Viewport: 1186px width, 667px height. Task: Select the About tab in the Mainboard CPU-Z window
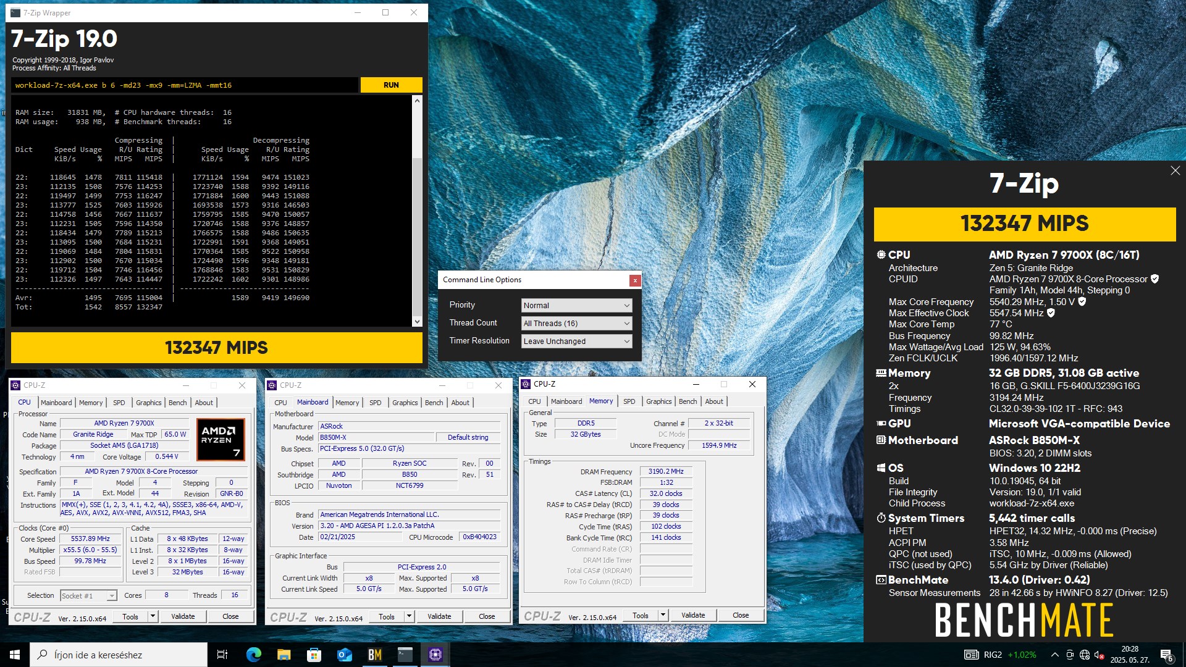pyautogui.click(x=460, y=403)
